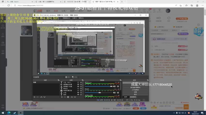The height and width of the screenshot is (115, 206).
Task: Remove the selected scene with the minus icon
Action: coord(38,97)
